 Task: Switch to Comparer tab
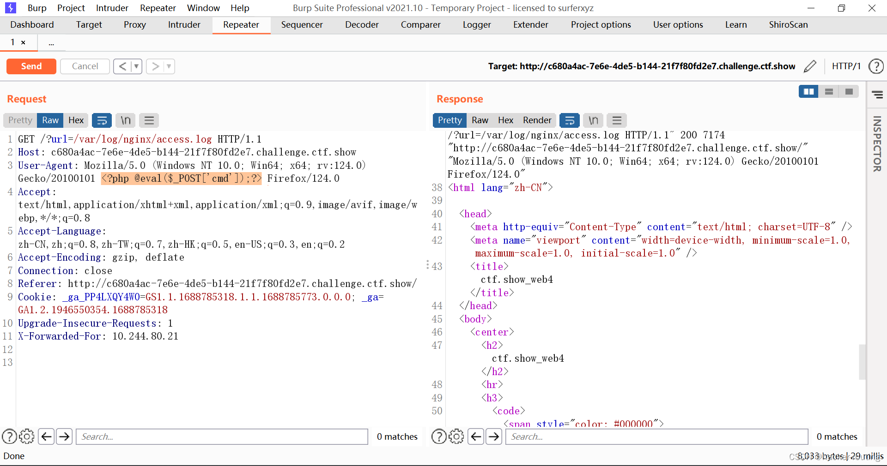pyautogui.click(x=420, y=25)
